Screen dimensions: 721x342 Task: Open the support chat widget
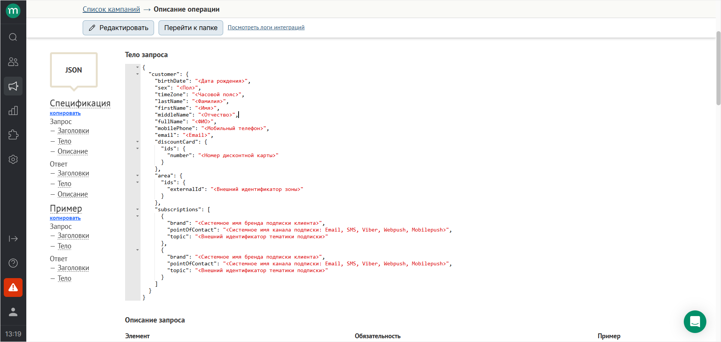click(x=695, y=322)
